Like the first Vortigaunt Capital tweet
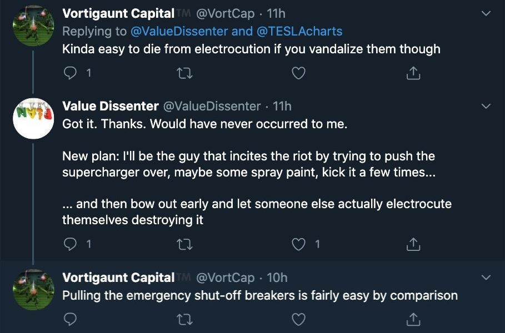Image resolution: width=505 pixels, height=333 pixels. (x=298, y=73)
